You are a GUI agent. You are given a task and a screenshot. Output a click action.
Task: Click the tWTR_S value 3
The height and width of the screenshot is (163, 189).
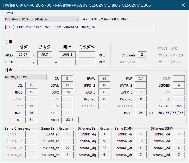click(141, 85)
